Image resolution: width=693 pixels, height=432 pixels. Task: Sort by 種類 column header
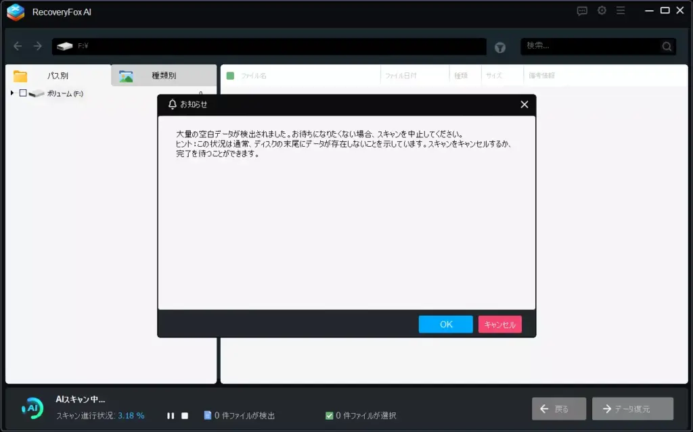point(460,76)
